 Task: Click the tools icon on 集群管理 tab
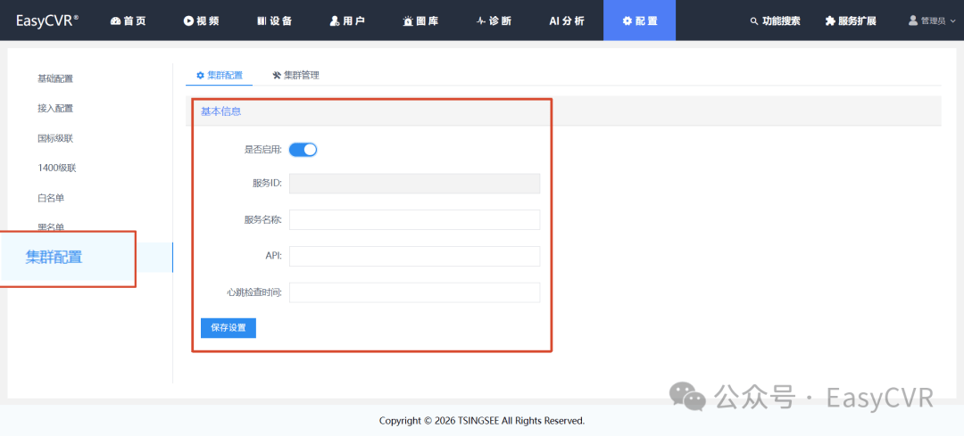pos(277,76)
